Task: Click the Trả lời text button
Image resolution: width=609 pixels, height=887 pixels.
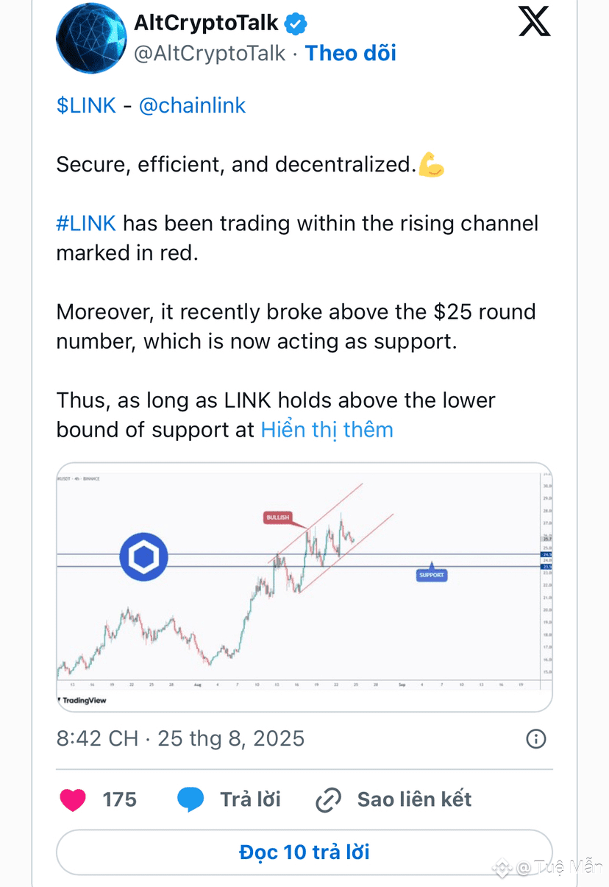Action: pyautogui.click(x=250, y=799)
